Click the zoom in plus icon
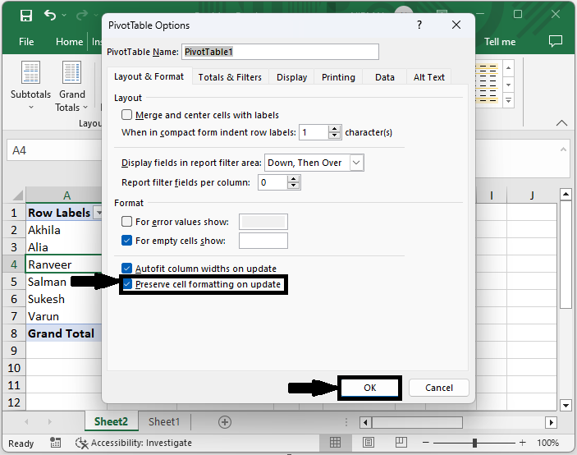The image size is (577, 455). click(x=523, y=443)
